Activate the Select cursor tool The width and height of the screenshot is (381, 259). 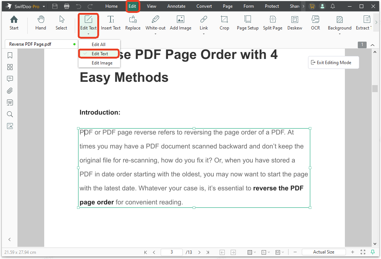coord(61,23)
